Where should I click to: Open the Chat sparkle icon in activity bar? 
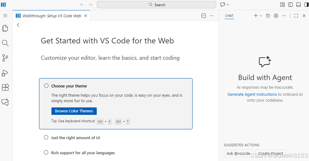click(x=5, y=102)
